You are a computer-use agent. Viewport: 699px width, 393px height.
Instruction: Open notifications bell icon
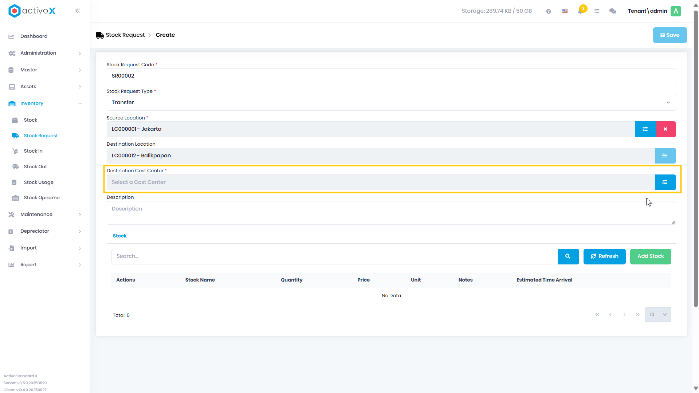(x=580, y=11)
